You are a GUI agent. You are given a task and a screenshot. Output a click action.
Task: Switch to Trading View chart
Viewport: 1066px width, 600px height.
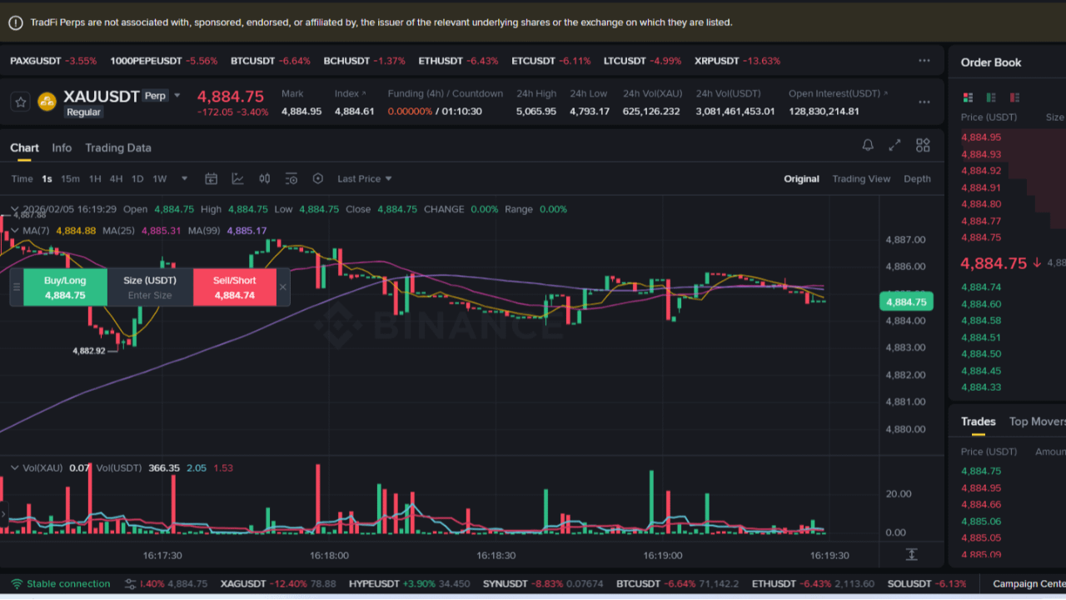click(x=861, y=178)
